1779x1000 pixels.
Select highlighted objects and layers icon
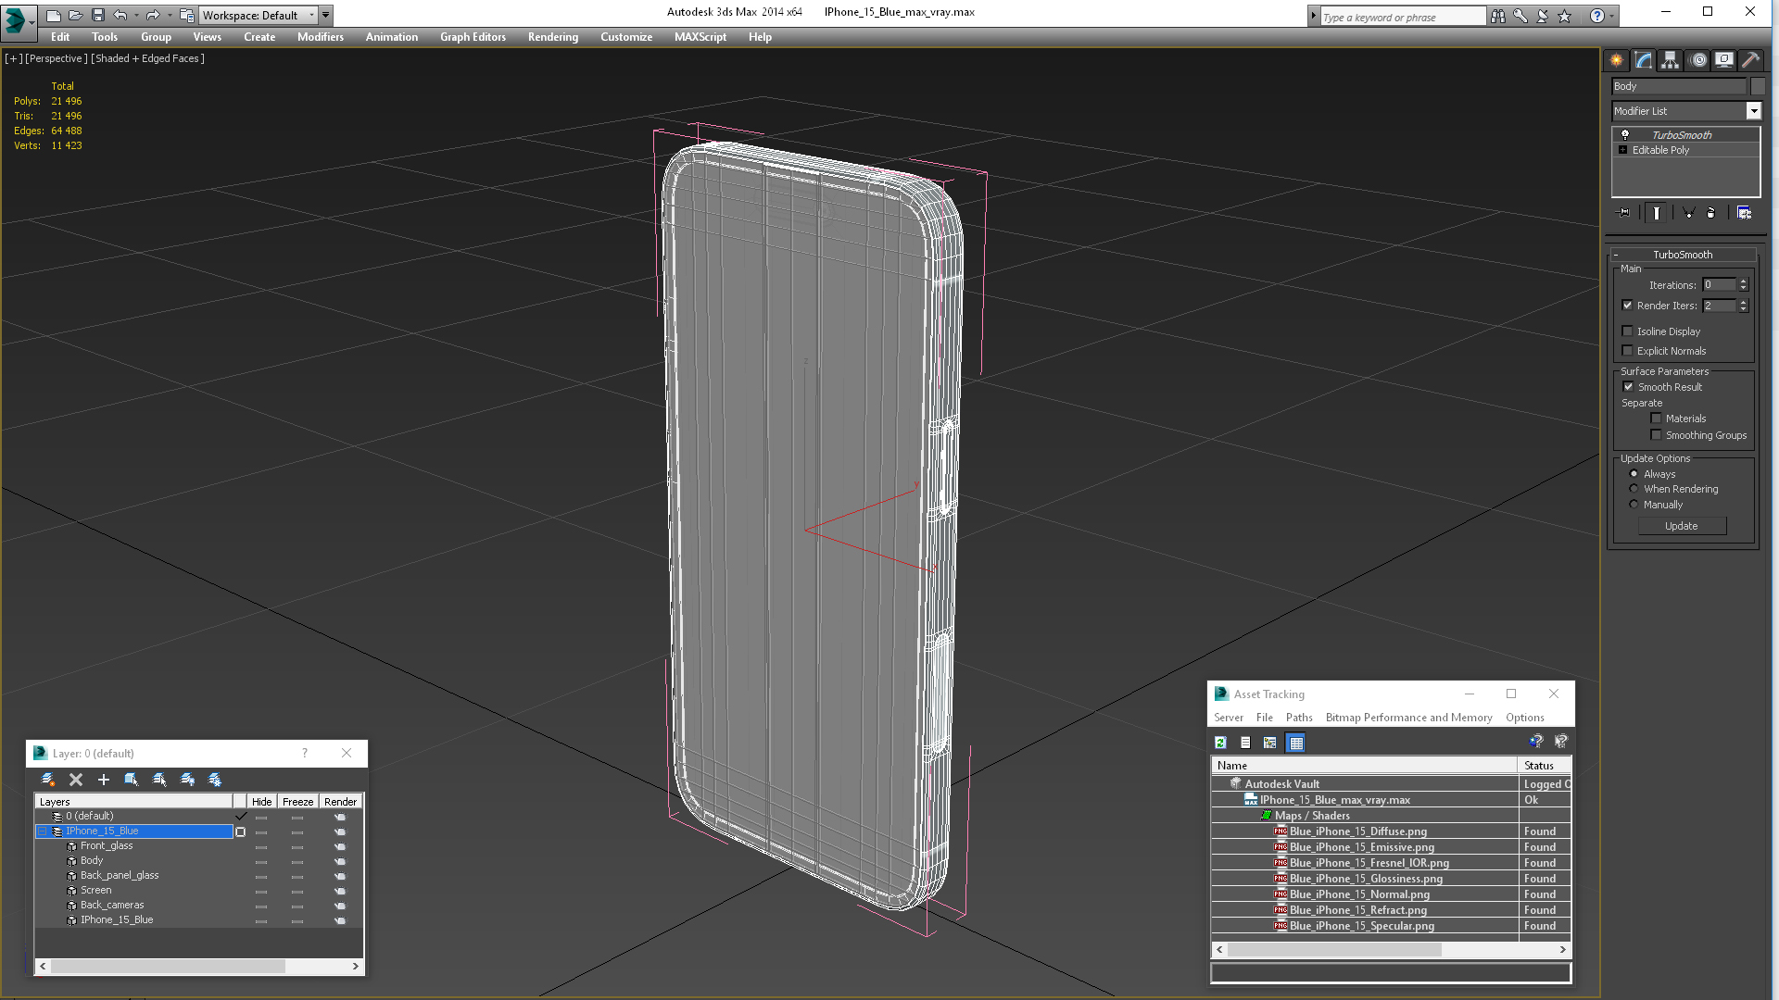pyautogui.click(x=132, y=780)
